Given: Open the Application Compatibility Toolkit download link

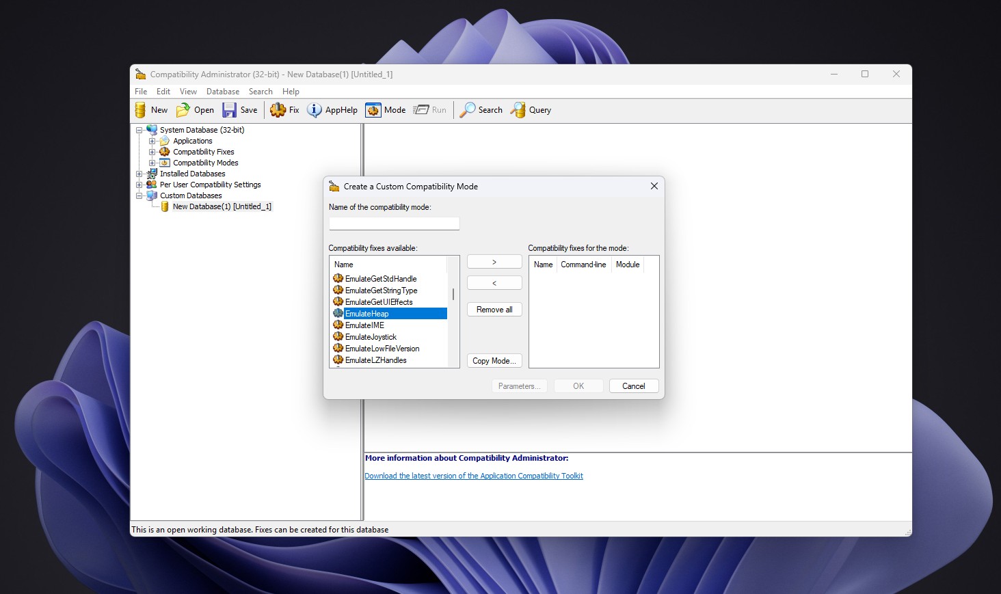Looking at the screenshot, I should click(474, 476).
